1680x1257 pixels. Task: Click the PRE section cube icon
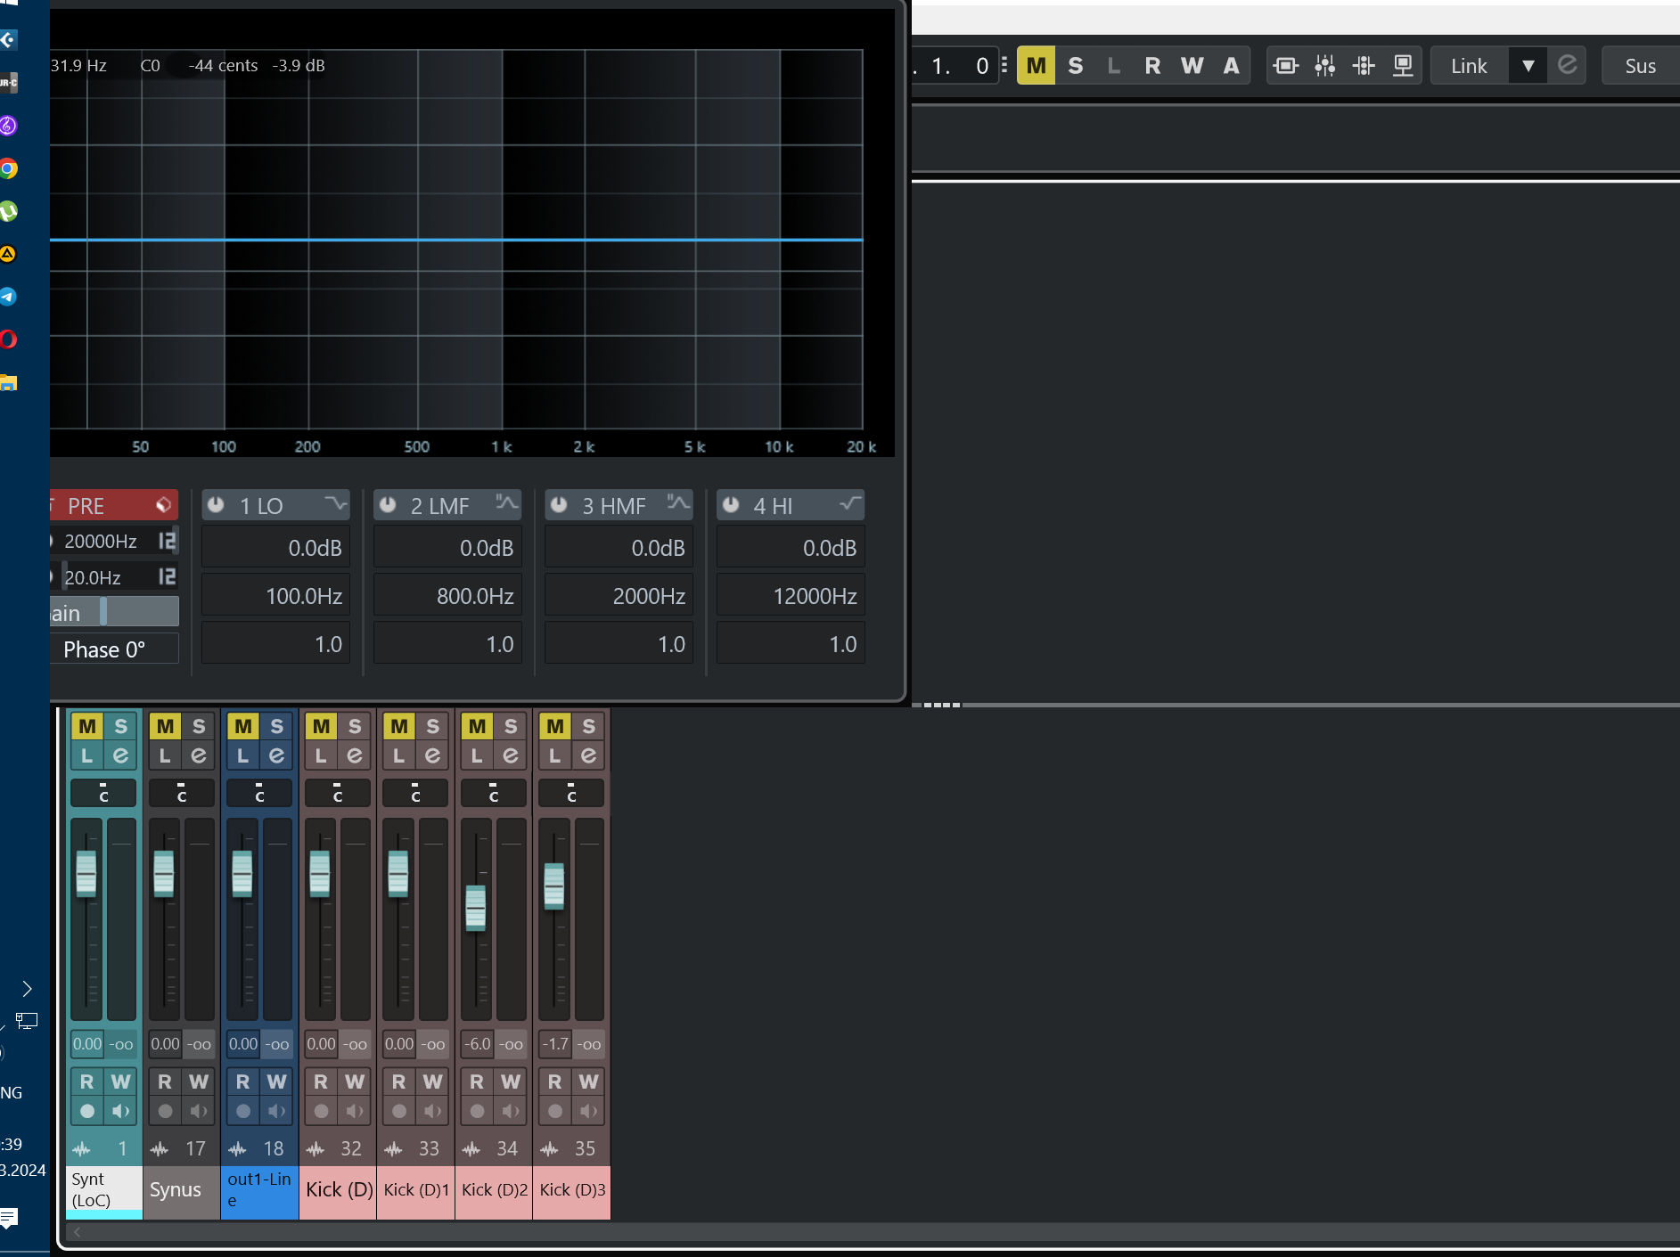tap(163, 505)
